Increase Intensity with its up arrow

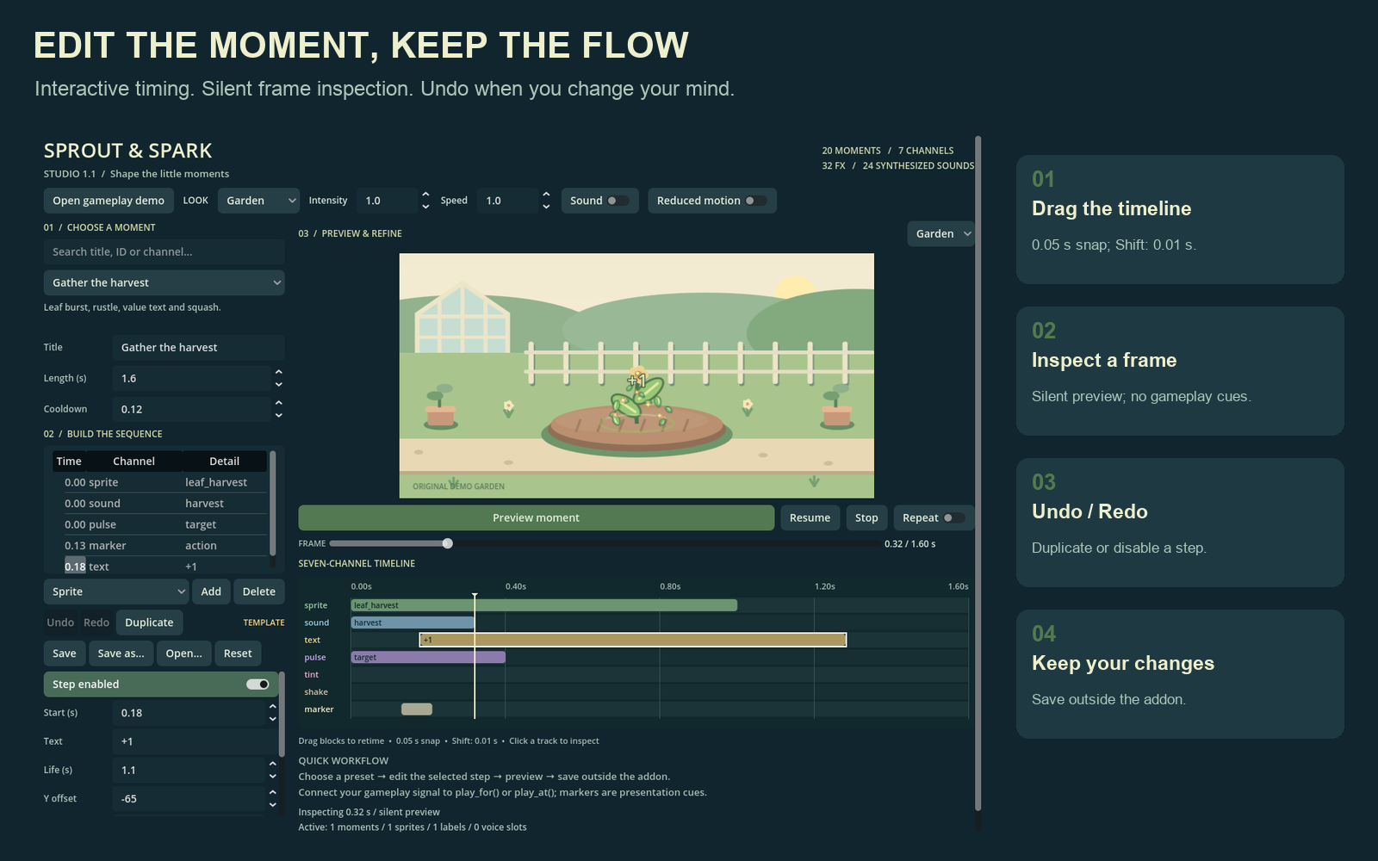tap(425, 195)
